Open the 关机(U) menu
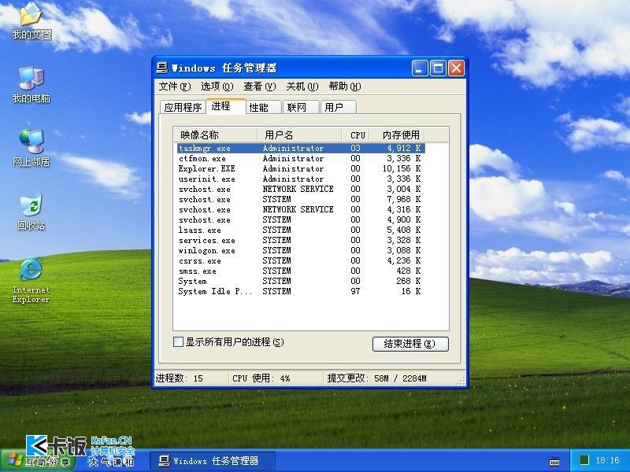 (302, 87)
